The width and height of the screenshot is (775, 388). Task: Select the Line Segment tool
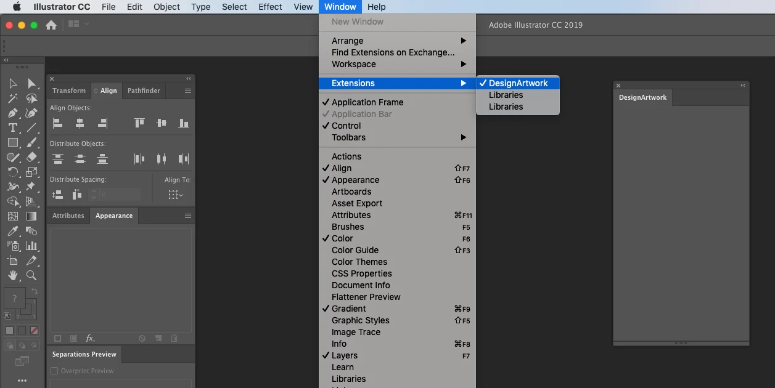pos(32,128)
